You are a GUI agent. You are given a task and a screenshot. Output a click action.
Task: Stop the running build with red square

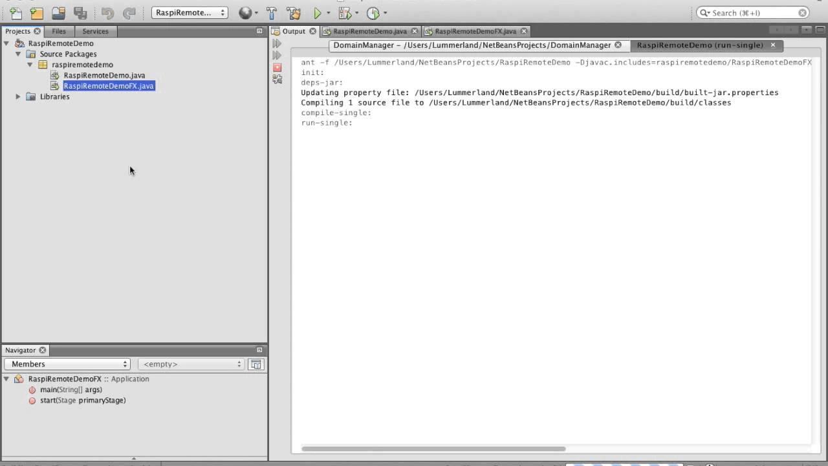point(278,67)
